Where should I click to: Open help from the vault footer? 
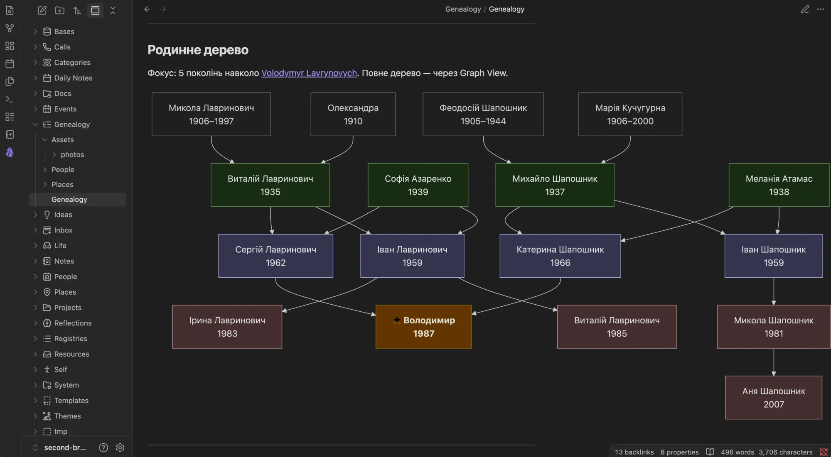[x=103, y=447]
